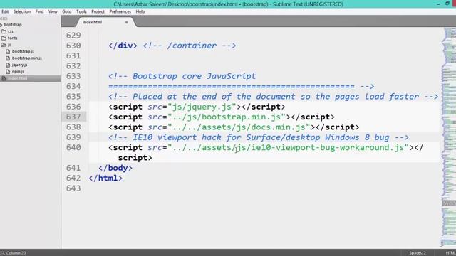Screen dimensions: 456x256
Task: Click line number 640 in gutter
Action: pos(73,147)
